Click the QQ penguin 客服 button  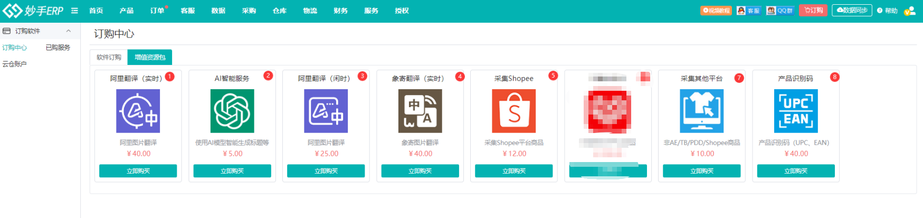(x=748, y=11)
